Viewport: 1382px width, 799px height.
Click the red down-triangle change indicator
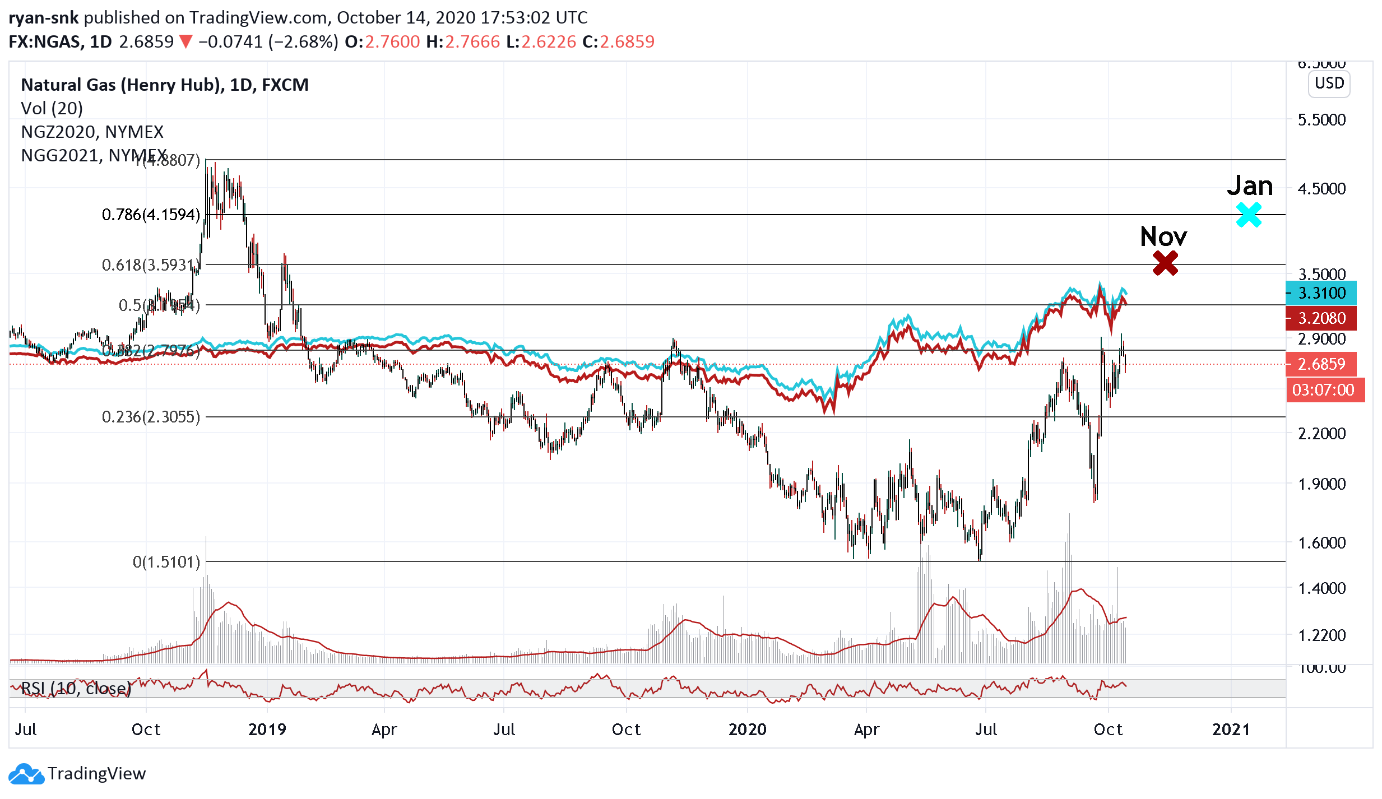(186, 42)
